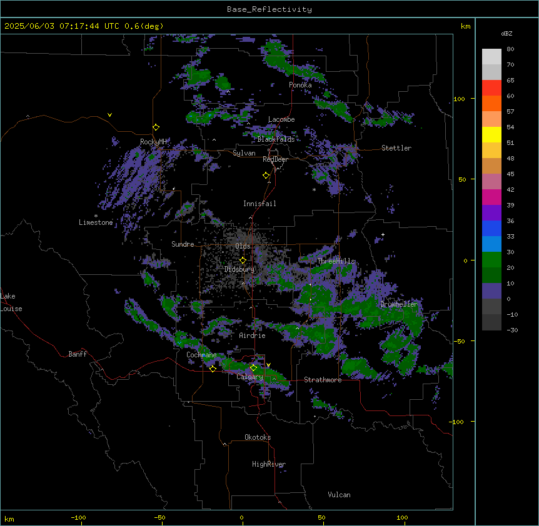Click the Blackfalds city label

[x=276, y=139]
